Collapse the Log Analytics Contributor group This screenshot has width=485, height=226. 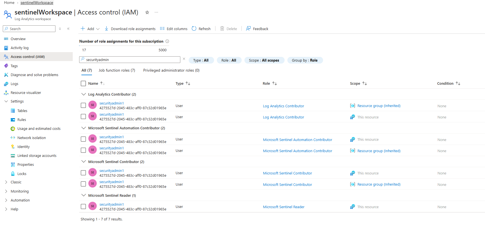(83, 94)
